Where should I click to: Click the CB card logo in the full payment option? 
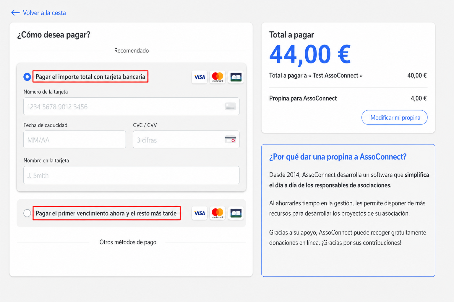coord(236,77)
